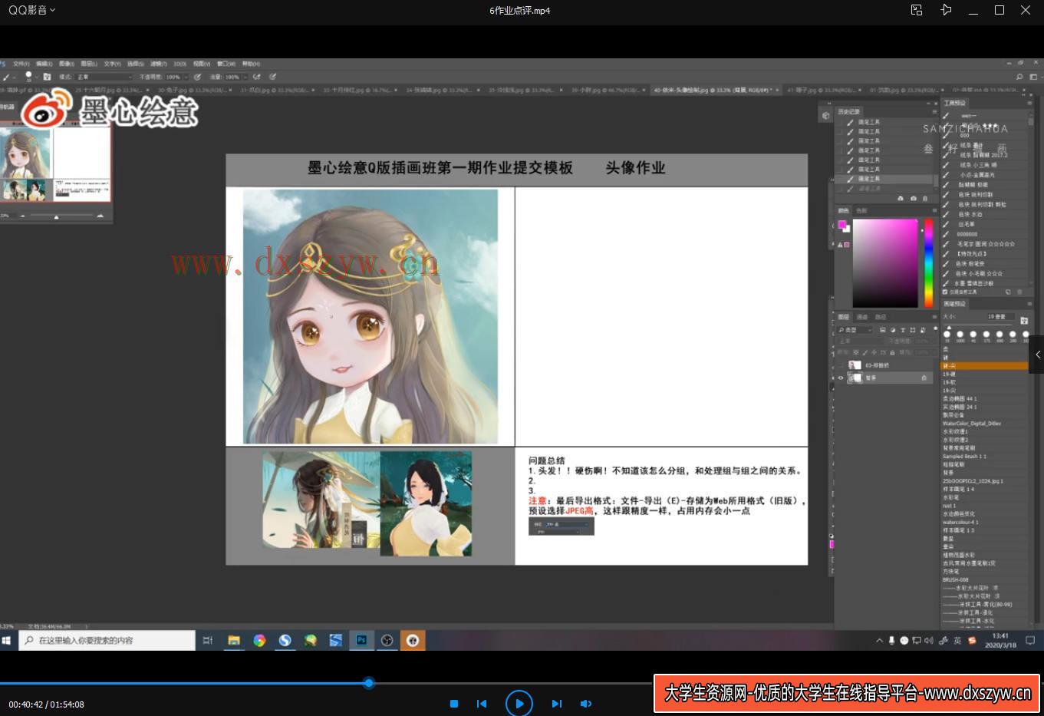Open the brush preset picker dropdown
Viewport: 1044px width, 716px height.
click(x=38, y=77)
